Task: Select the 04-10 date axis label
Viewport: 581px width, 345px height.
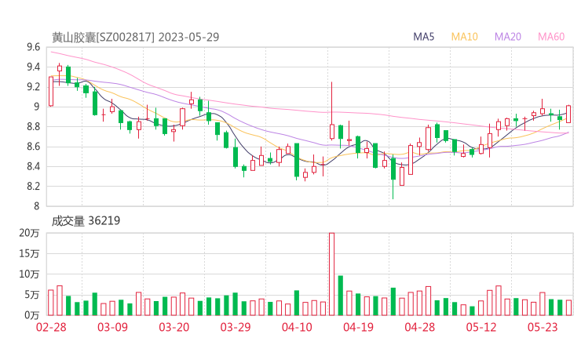Action: (297, 327)
